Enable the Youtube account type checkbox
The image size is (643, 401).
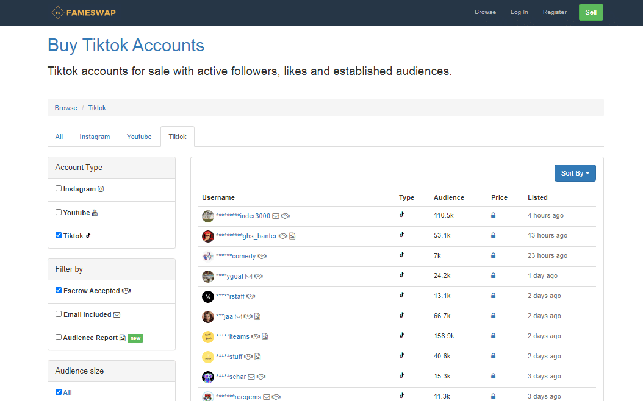point(59,212)
